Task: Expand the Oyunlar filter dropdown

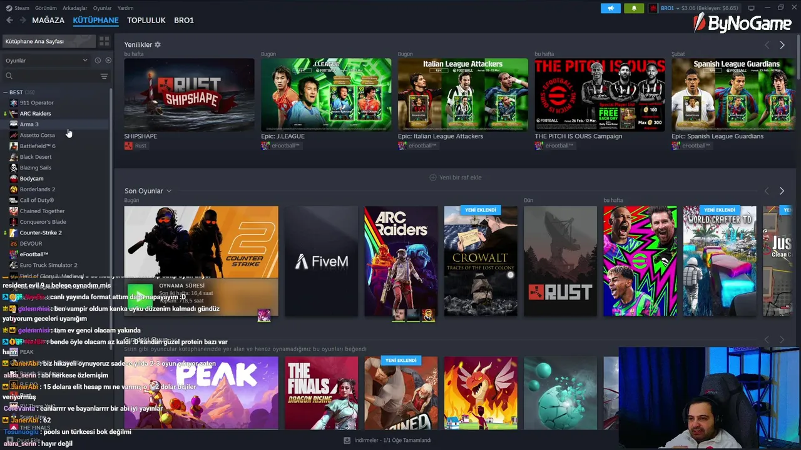Action: [x=47, y=61]
